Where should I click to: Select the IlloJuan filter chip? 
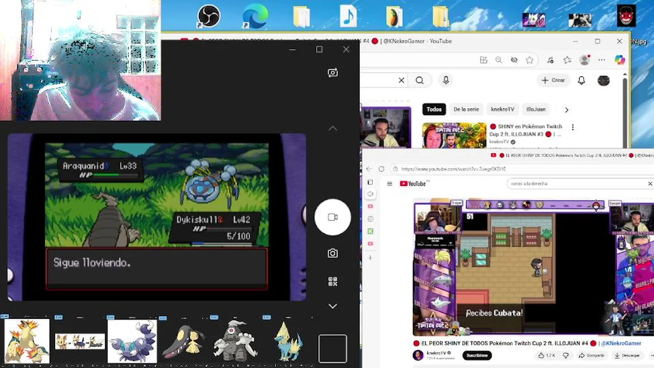pyautogui.click(x=536, y=109)
